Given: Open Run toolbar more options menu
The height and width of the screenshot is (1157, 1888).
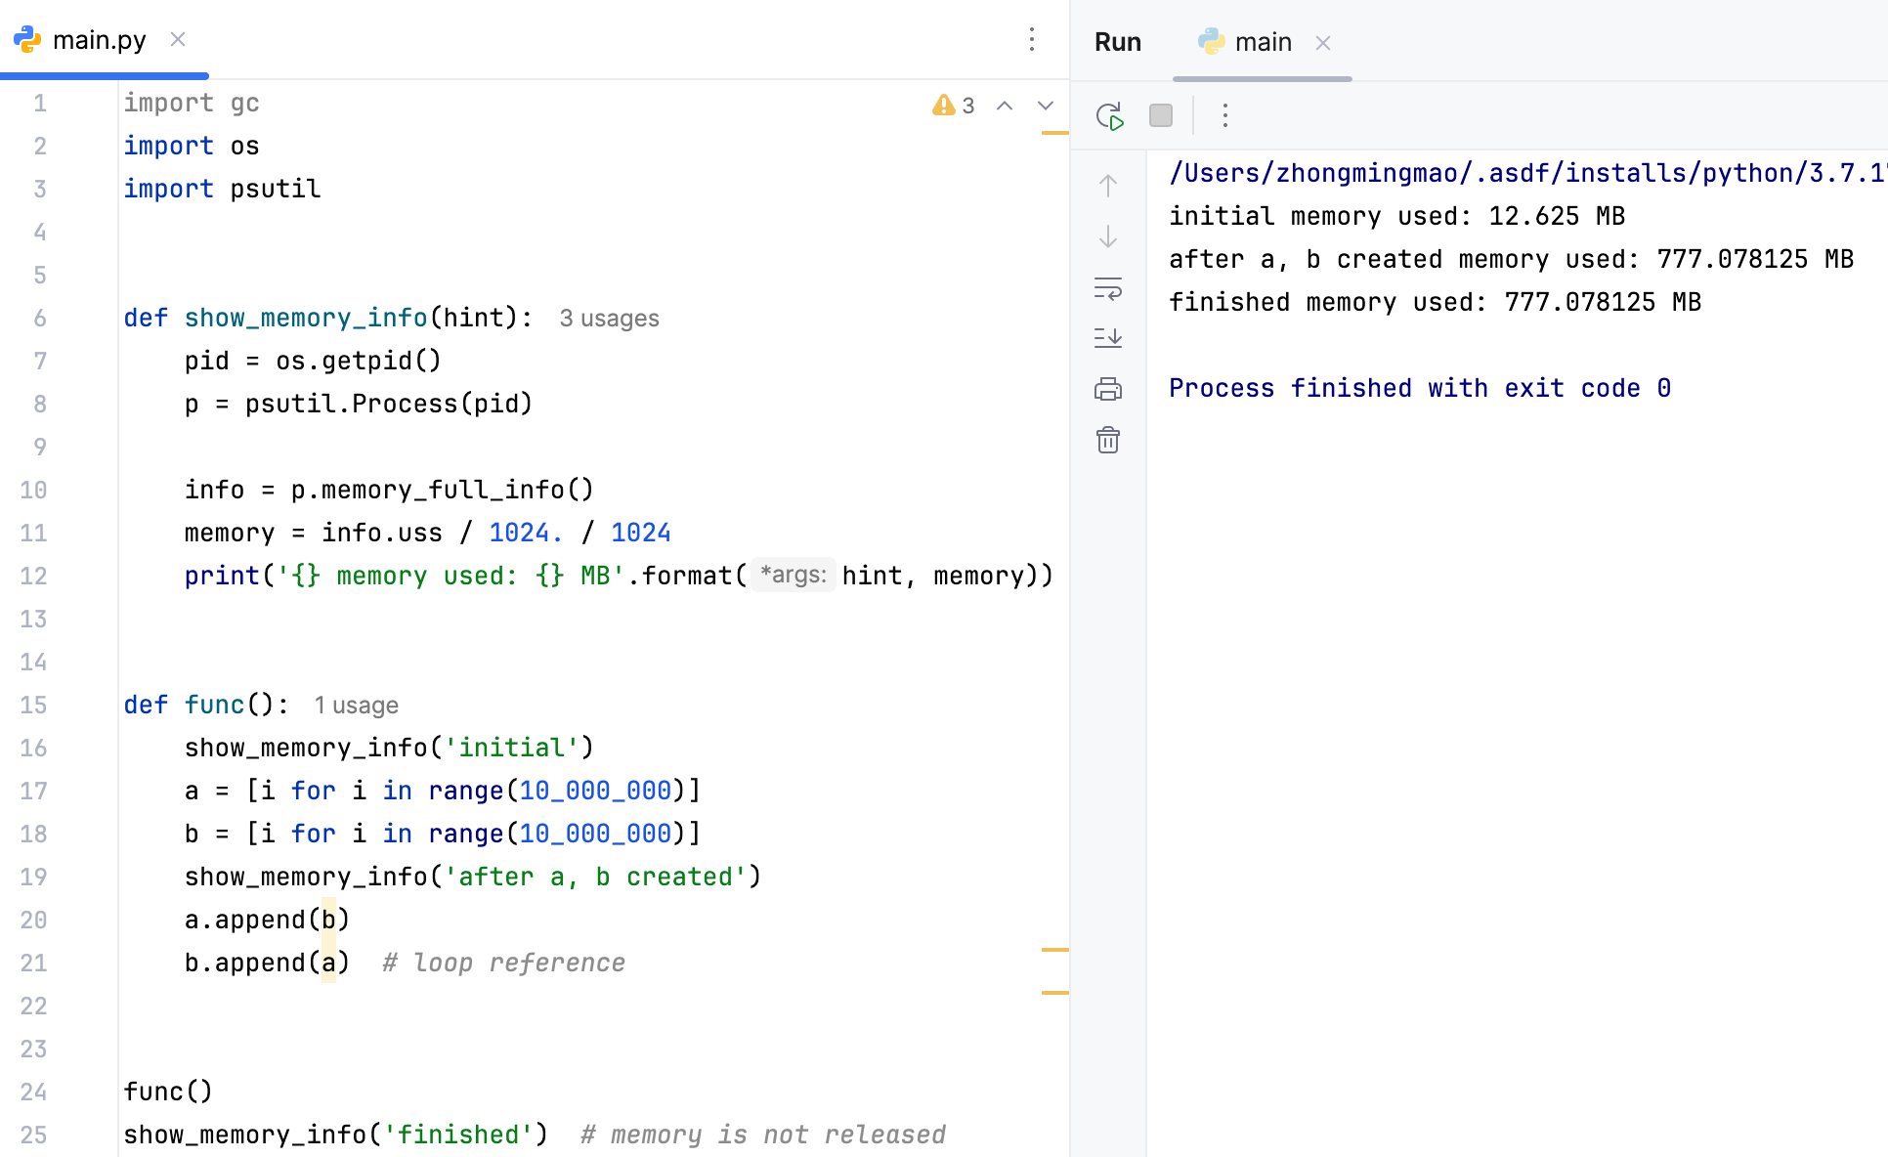Looking at the screenshot, I should click(x=1224, y=116).
